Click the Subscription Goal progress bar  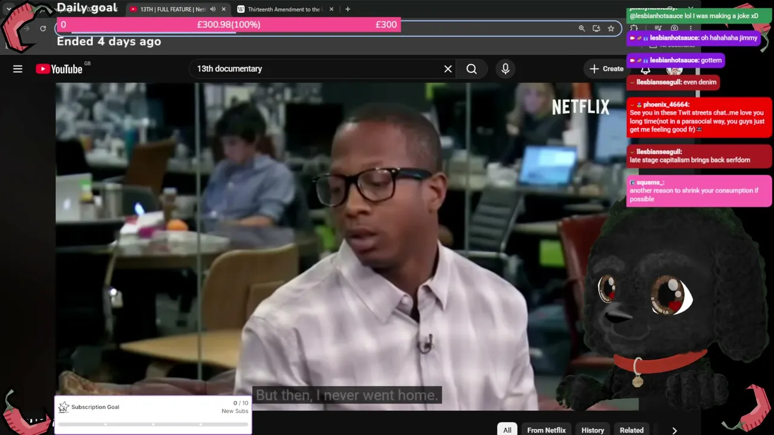coord(153,424)
